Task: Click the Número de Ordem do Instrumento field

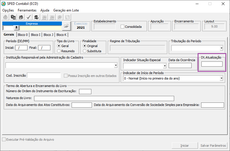Action: tap(85, 92)
